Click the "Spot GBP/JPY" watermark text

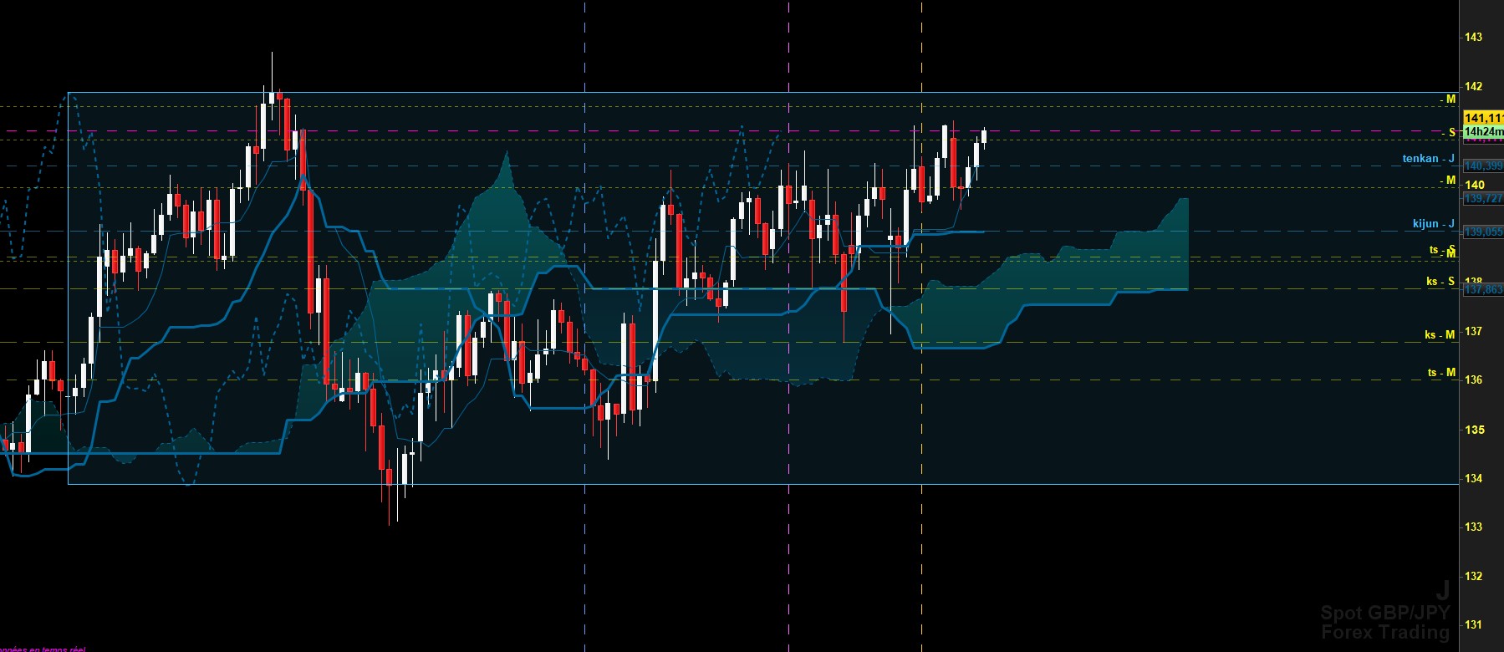(x=1385, y=613)
